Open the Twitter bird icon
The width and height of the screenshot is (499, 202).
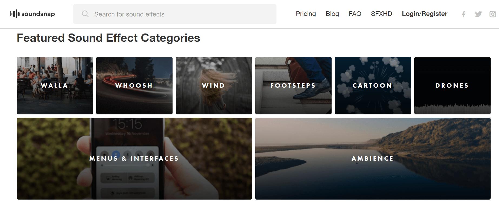coord(478,14)
